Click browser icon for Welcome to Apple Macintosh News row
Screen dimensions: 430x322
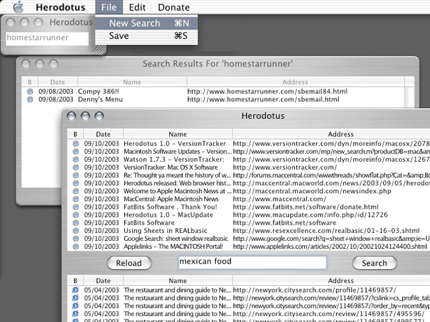pos(76,191)
